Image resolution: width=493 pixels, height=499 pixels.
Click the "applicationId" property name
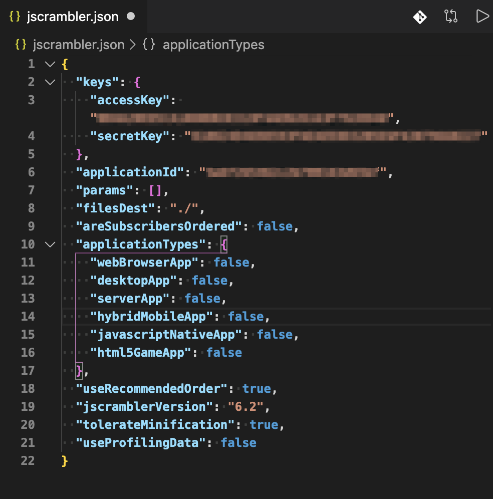(x=130, y=172)
